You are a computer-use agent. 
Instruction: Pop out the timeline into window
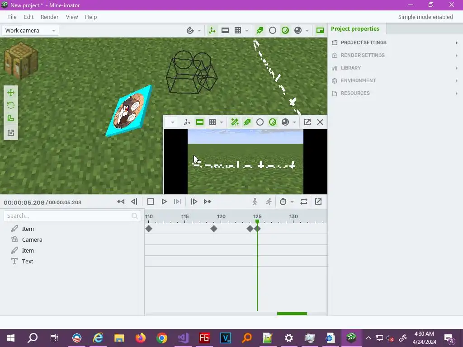[x=318, y=202]
